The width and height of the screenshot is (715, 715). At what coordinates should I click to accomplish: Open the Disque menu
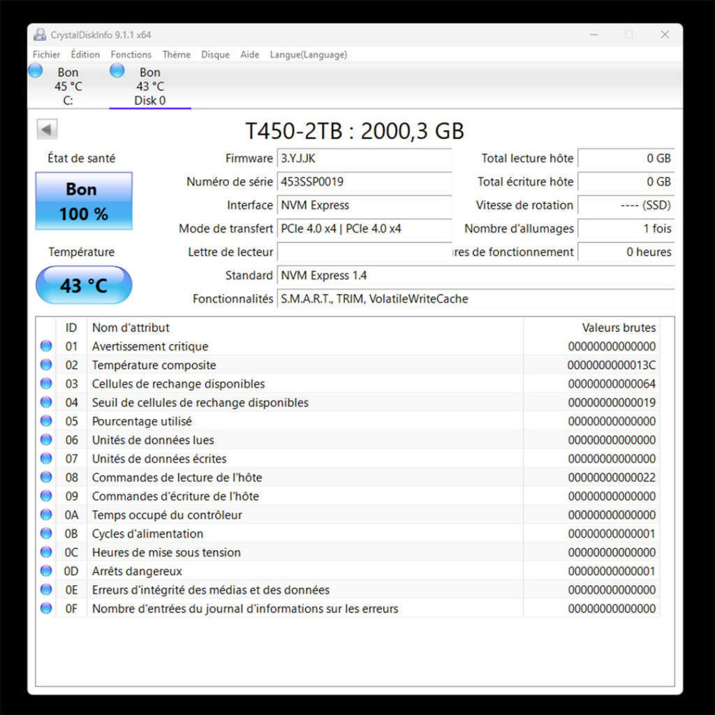click(x=215, y=54)
